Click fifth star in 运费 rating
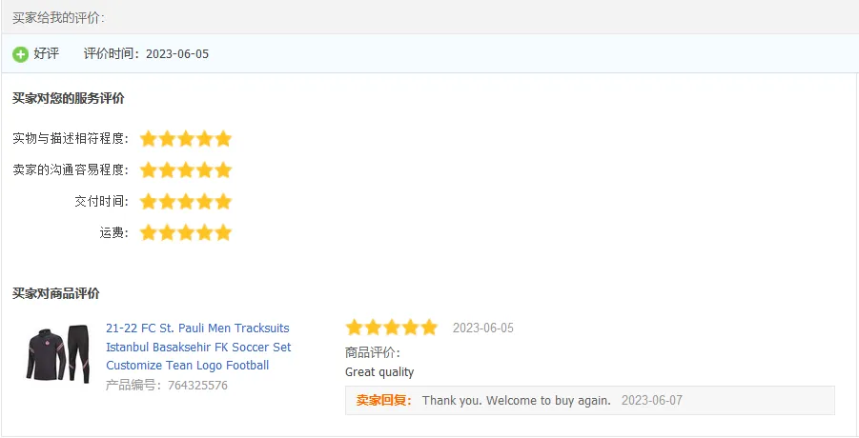 (223, 233)
